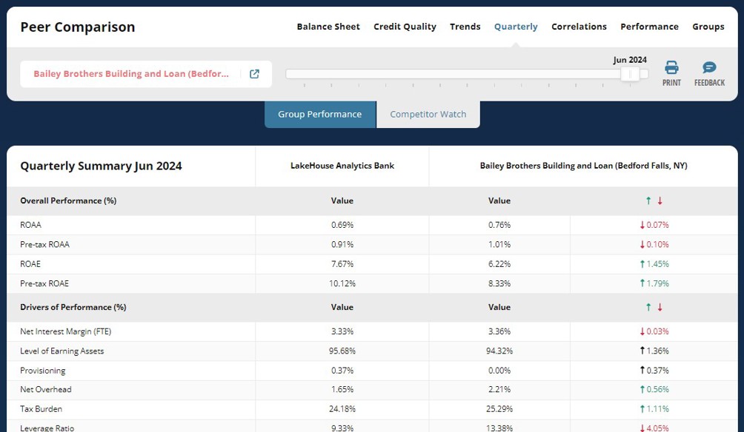This screenshot has width=744, height=432.
Task: Select the Group Performance button
Action: (x=320, y=114)
